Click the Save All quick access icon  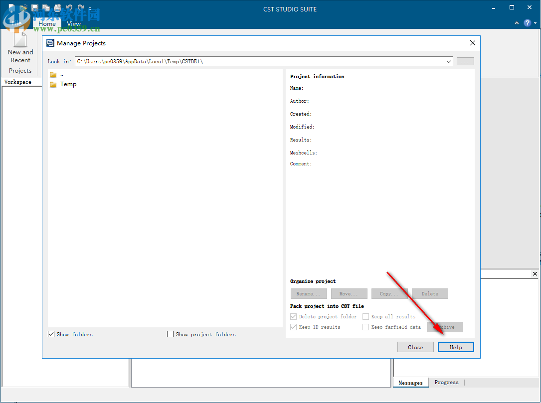coord(46,7)
